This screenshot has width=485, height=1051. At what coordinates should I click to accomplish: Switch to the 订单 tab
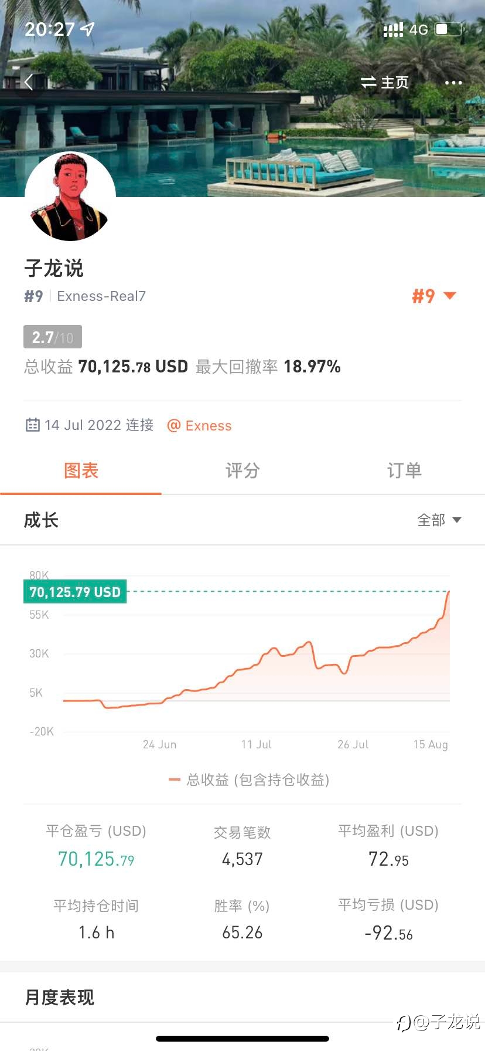click(404, 470)
